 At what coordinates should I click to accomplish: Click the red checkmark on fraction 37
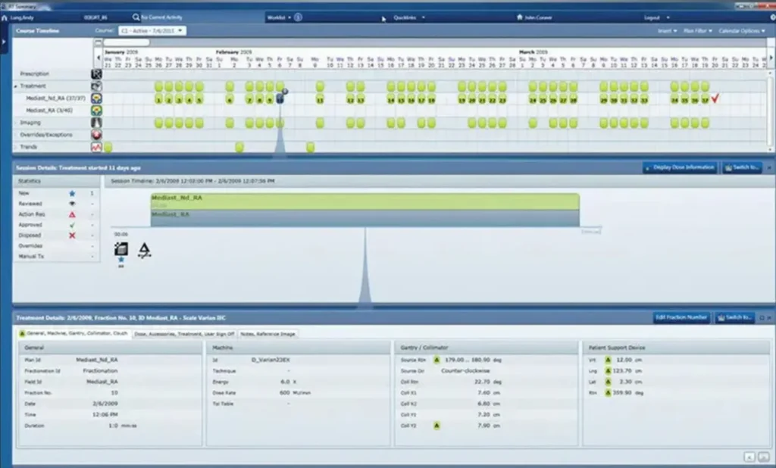point(713,98)
